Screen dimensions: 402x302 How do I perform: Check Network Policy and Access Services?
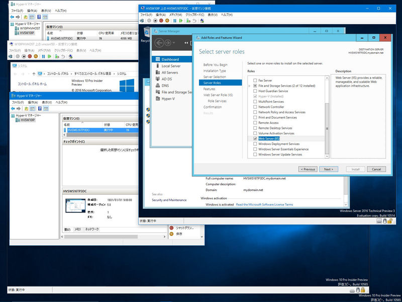coord(255,112)
